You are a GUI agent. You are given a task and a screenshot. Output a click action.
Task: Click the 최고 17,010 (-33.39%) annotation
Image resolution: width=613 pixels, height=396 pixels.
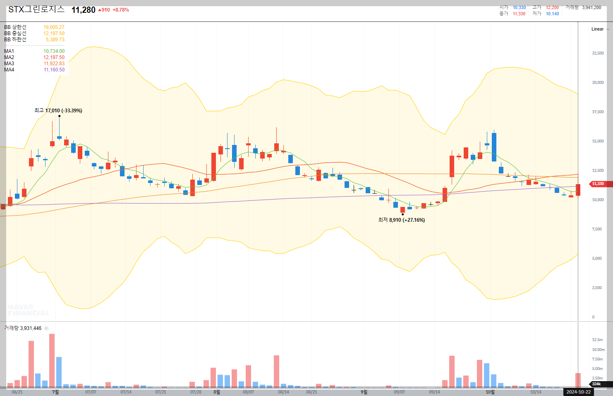coord(58,111)
